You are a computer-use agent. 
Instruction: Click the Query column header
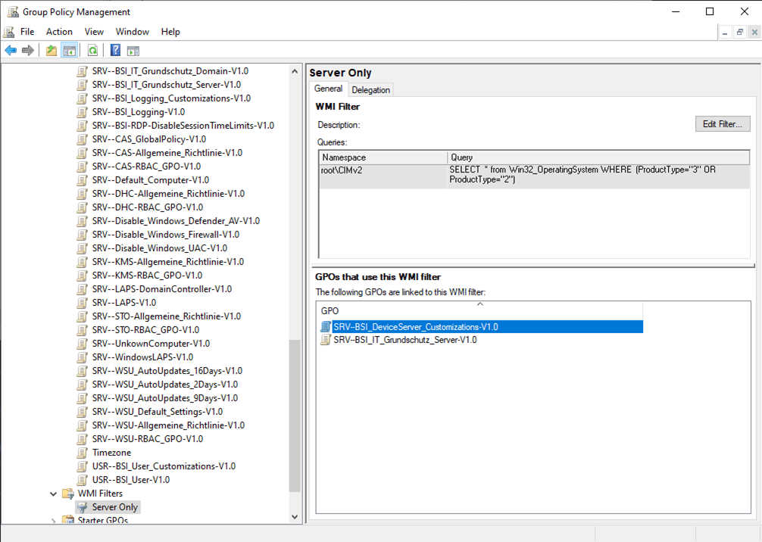[598, 157]
